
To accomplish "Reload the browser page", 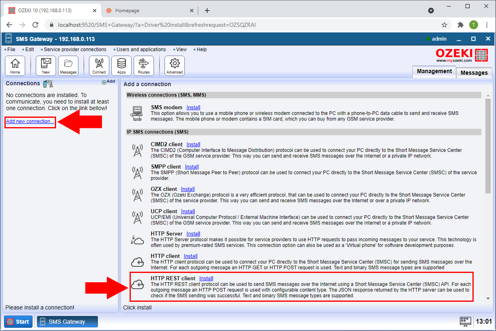I will pos(35,25).
